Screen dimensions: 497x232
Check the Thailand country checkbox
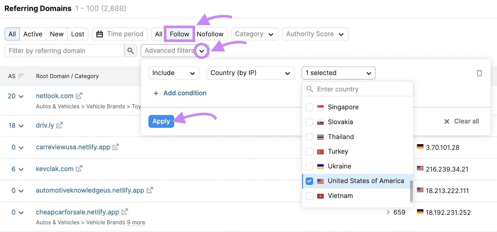309,137
